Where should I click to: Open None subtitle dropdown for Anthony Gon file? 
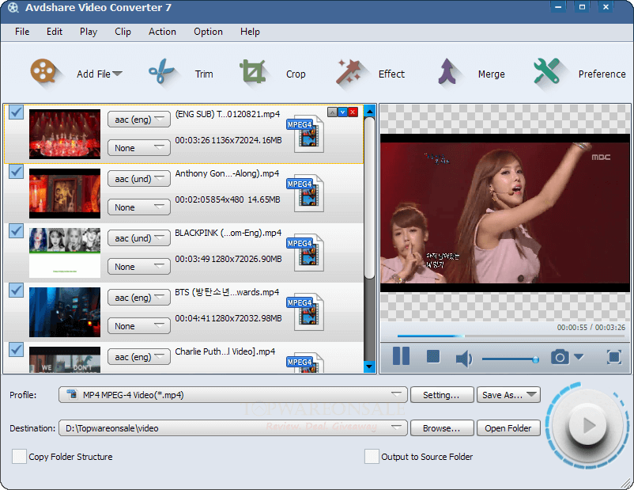(138, 207)
